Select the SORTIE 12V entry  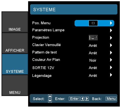point(43,68)
